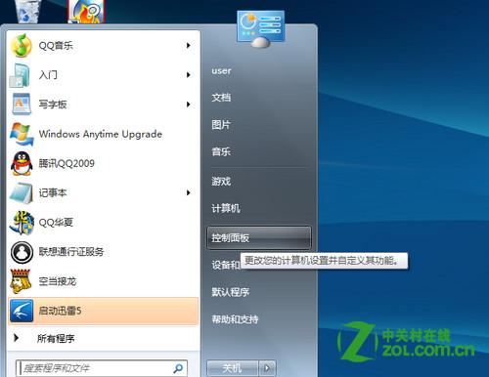Launch 腾讯QQ2009 penguin icon

[x=22, y=163]
